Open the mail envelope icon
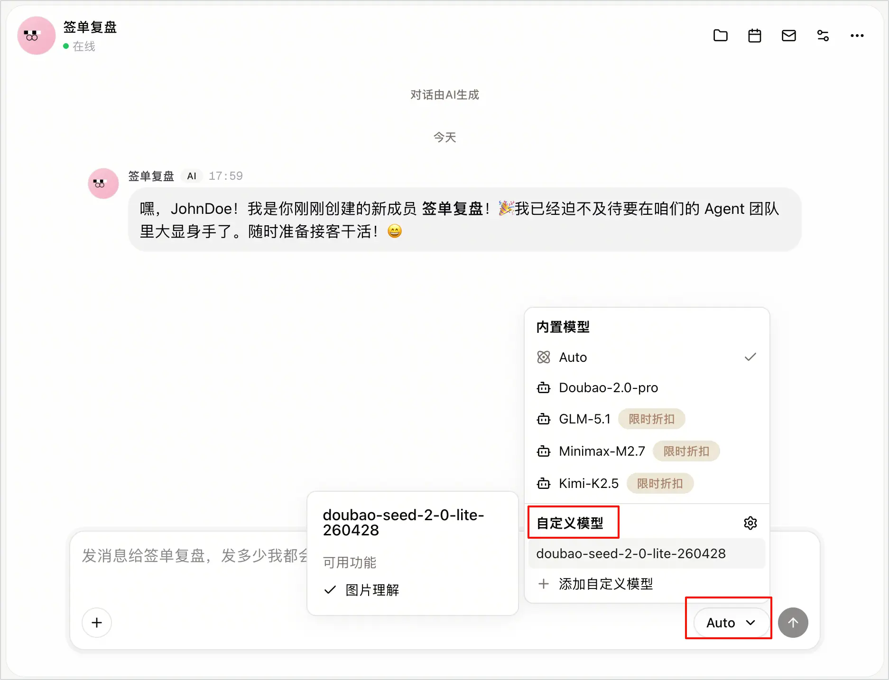 tap(788, 36)
